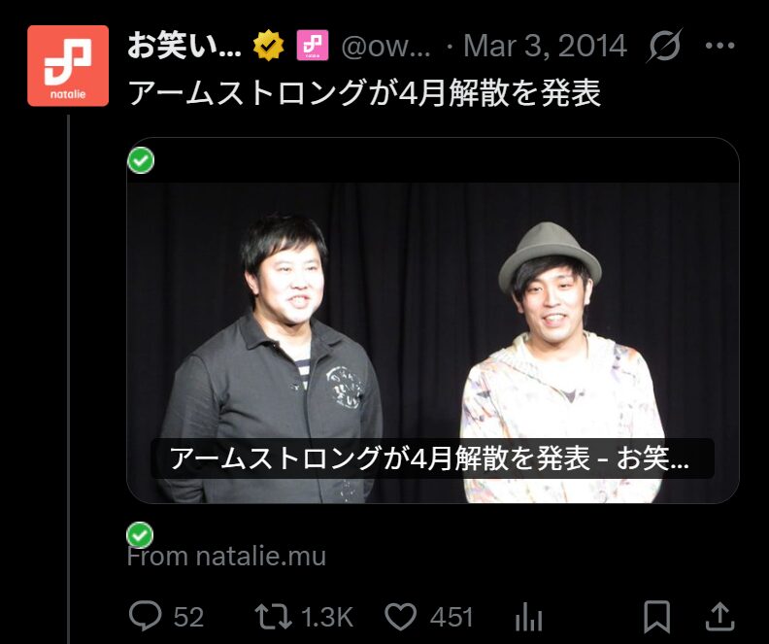Screen dimensions: 769x644
Task: Click the tweet text アームストロングが4月解散を発表
Action: [x=364, y=92]
